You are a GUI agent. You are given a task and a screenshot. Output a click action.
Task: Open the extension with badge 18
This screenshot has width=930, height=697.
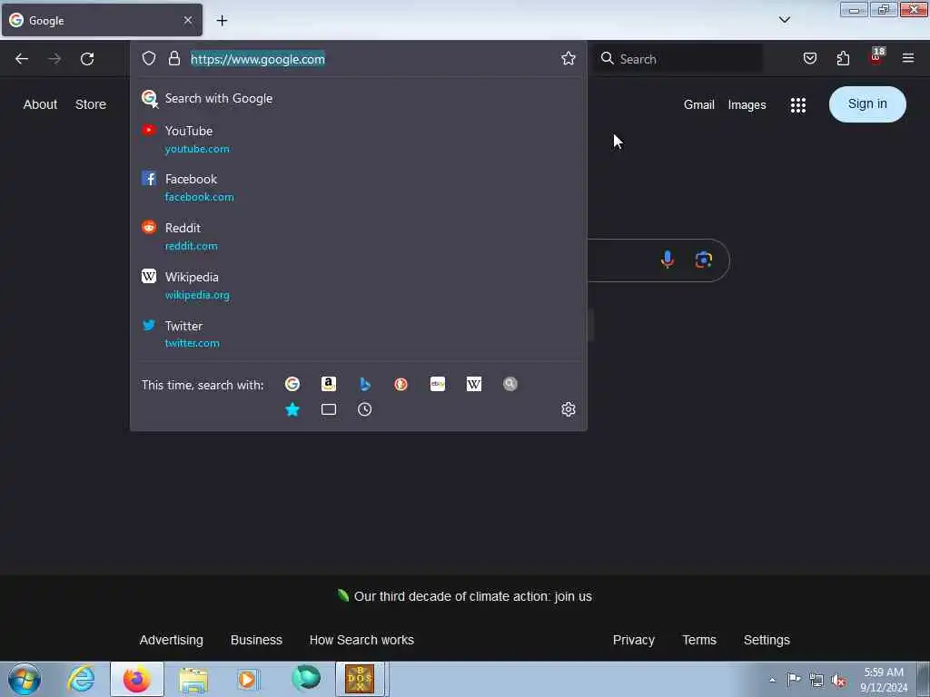click(x=876, y=57)
